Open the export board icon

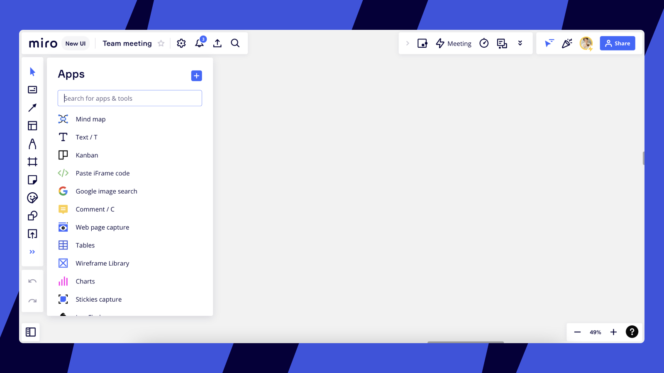tap(217, 44)
